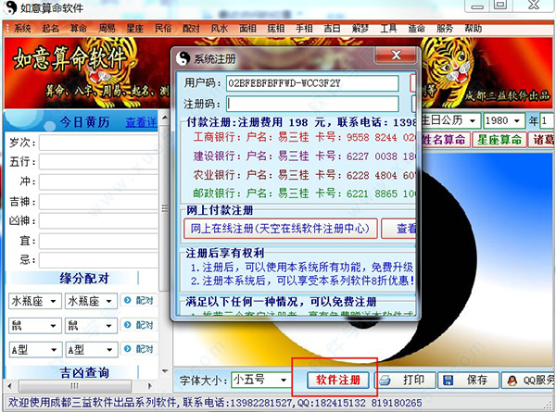The image size is (556, 412).
Task: Click the 保存 button
Action: pos(469,381)
